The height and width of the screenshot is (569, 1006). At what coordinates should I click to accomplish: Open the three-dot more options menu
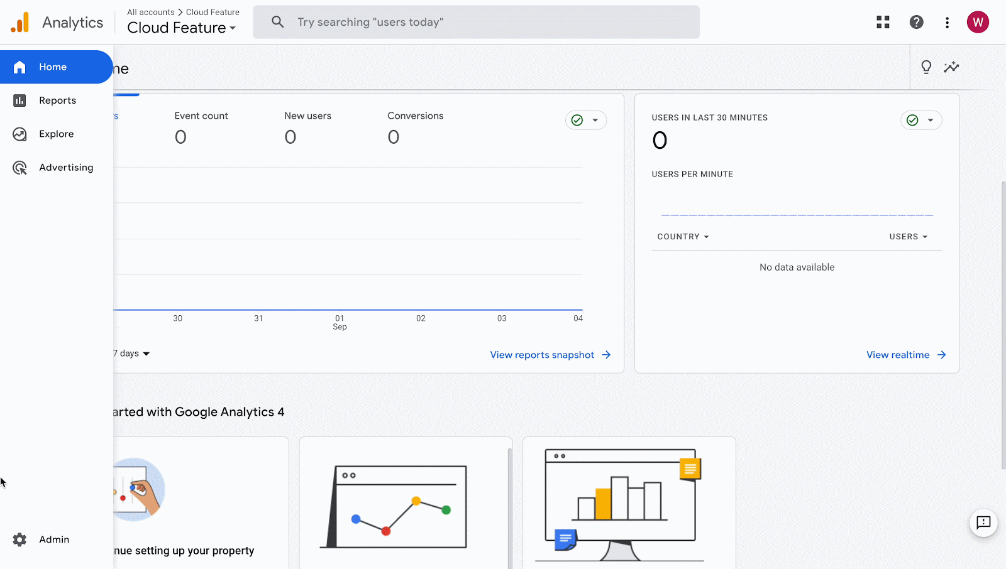(x=947, y=23)
